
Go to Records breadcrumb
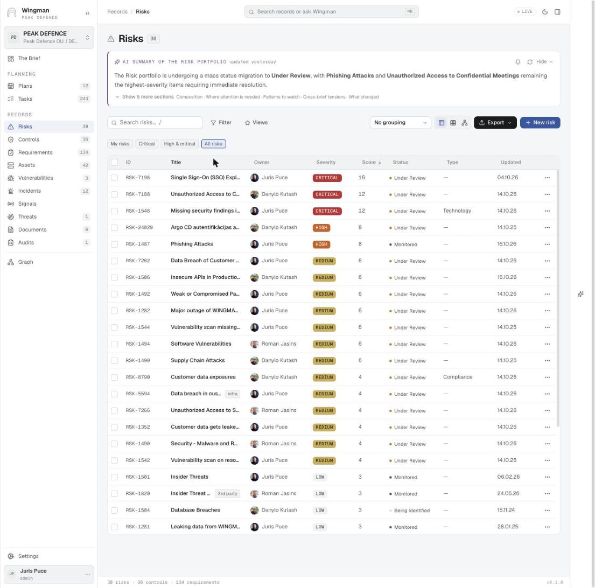[x=117, y=12]
